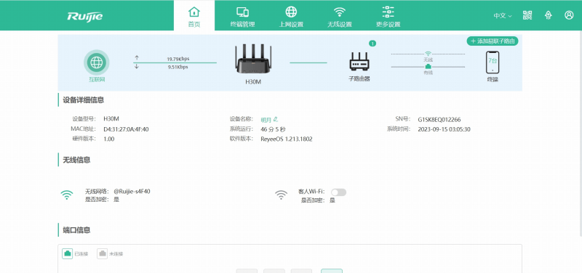Click the page vertical scrollbar

click(x=580, y=134)
